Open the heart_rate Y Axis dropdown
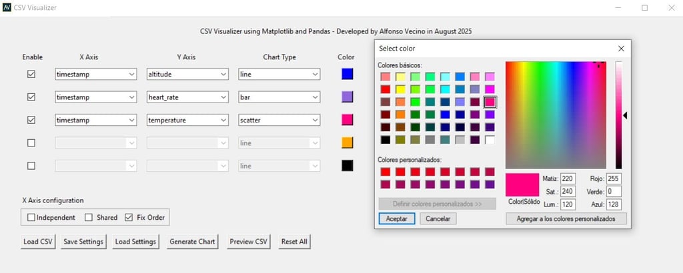The image size is (683, 273). [187, 97]
